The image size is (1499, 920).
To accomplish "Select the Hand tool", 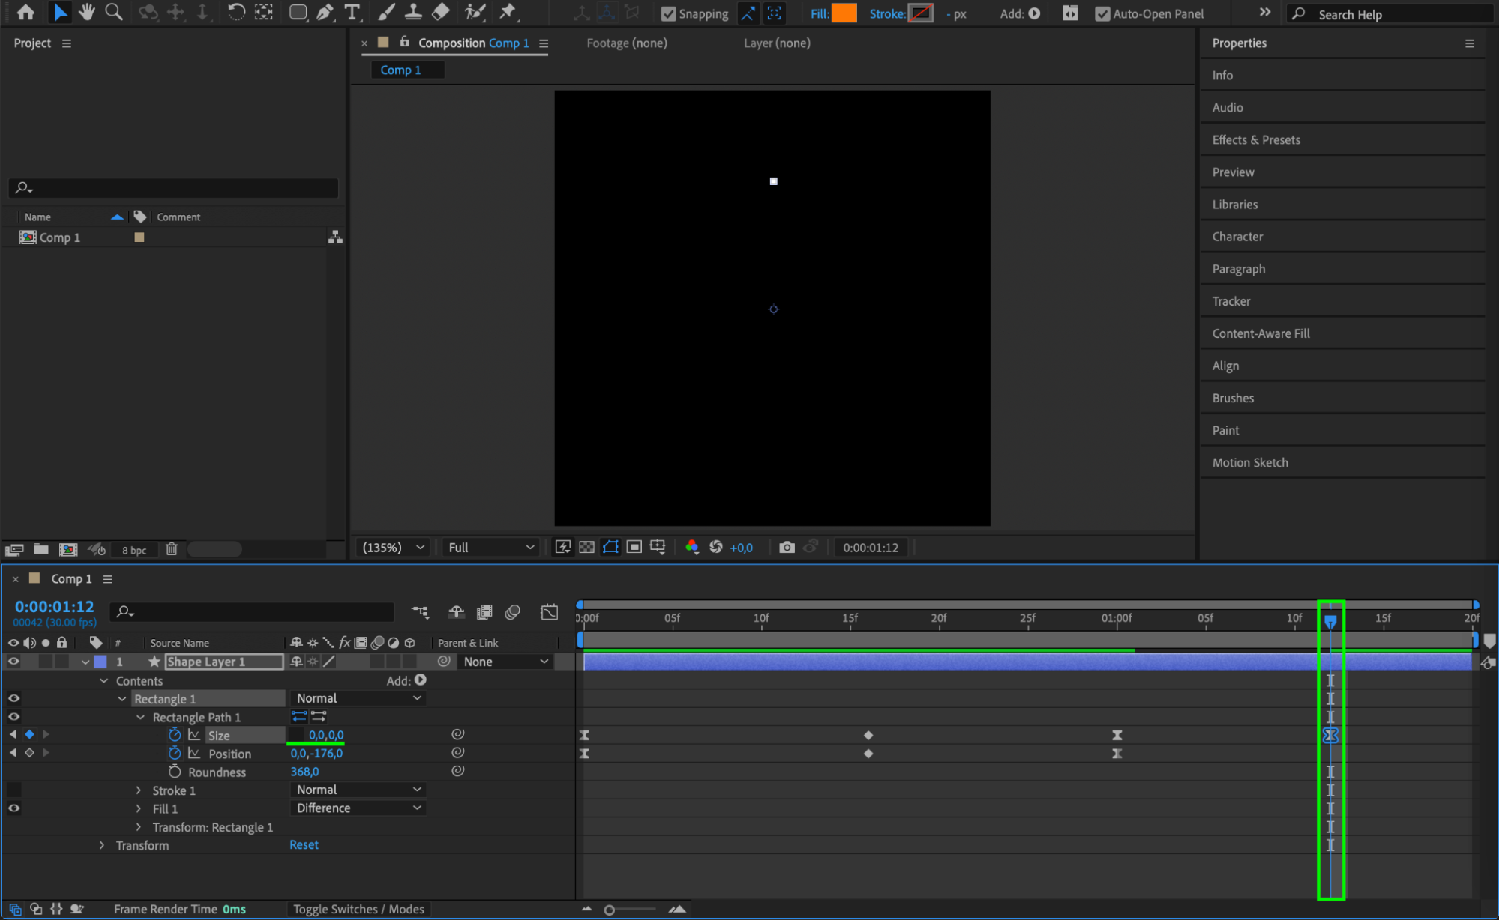I will [87, 12].
